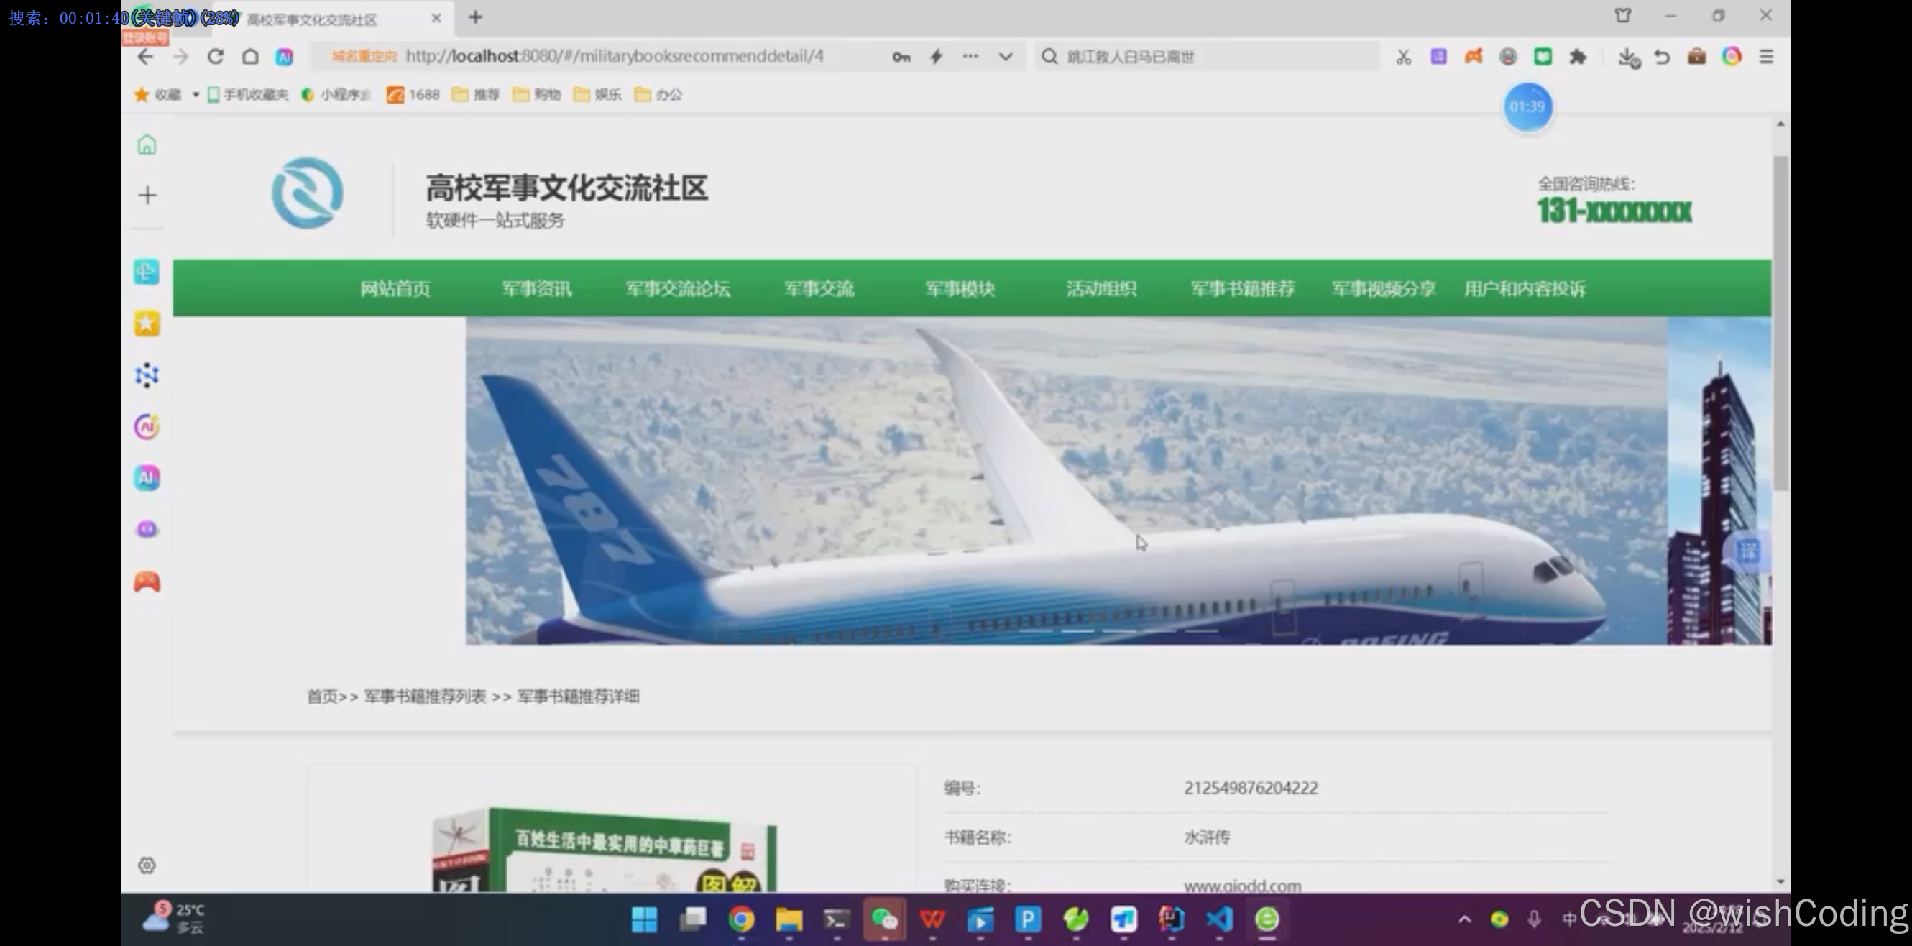Screen dimensions: 1912x946
Task: Click the book cover thumbnail
Action: pyautogui.click(x=605, y=850)
